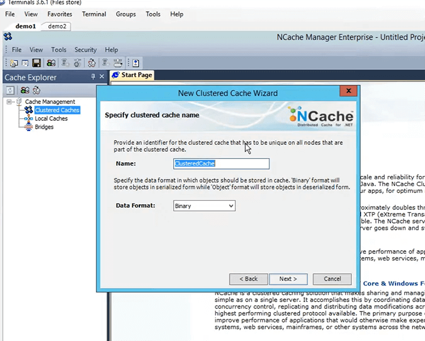Image resolution: width=425 pixels, height=341 pixels.
Task: Click the license document icon in toolbar
Action: coord(136,63)
